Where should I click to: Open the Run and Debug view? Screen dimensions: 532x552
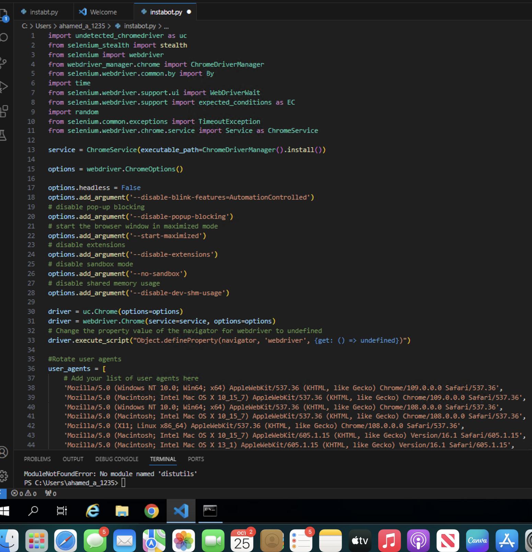(x=3, y=86)
